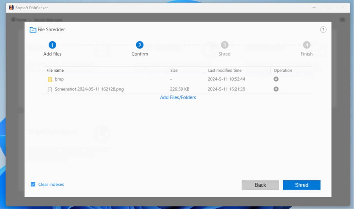Minimize the DiskGeeker window
Image resolution: width=354 pixels, height=209 pixels.
[x=314, y=7]
